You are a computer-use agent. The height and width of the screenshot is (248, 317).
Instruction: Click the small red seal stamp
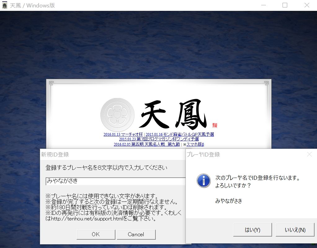click(215, 125)
